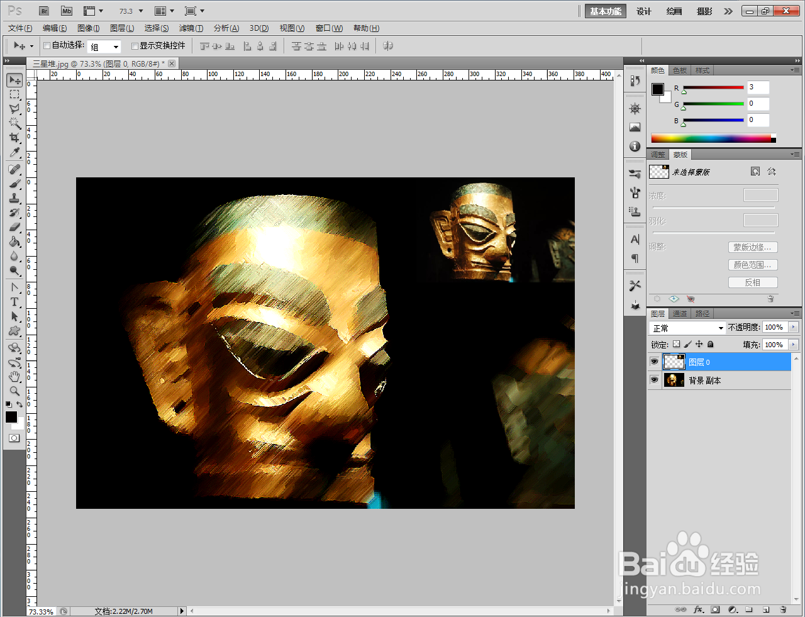Select the Blur tool
Screen dimensions: 805x617
tap(14, 256)
